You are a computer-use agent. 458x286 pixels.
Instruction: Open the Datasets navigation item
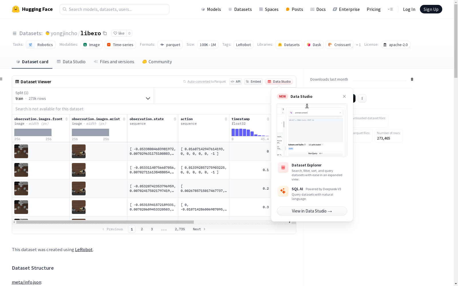tap(240, 9)
